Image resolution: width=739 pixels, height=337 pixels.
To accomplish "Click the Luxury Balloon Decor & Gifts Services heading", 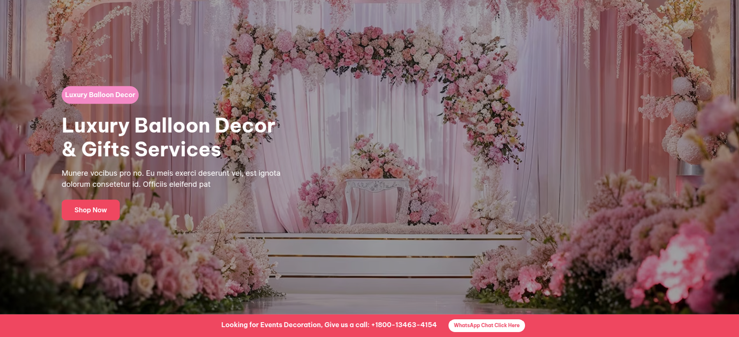I will 168,137.
